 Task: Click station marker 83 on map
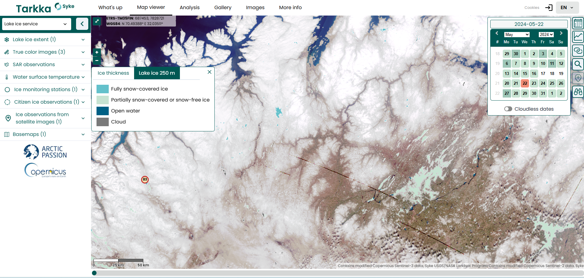145,180
